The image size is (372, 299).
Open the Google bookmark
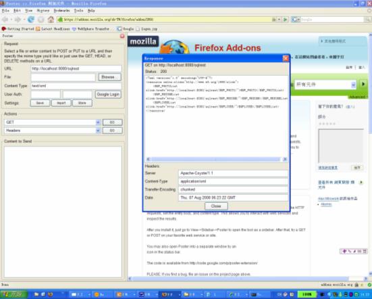click(x=126, y=29)
